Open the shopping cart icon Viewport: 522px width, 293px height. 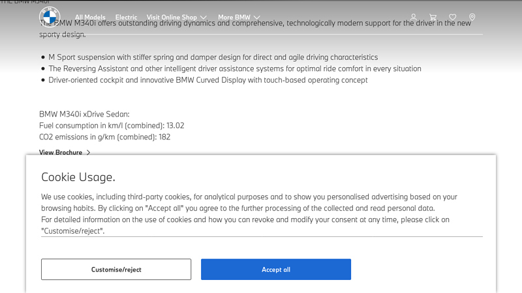433,18
